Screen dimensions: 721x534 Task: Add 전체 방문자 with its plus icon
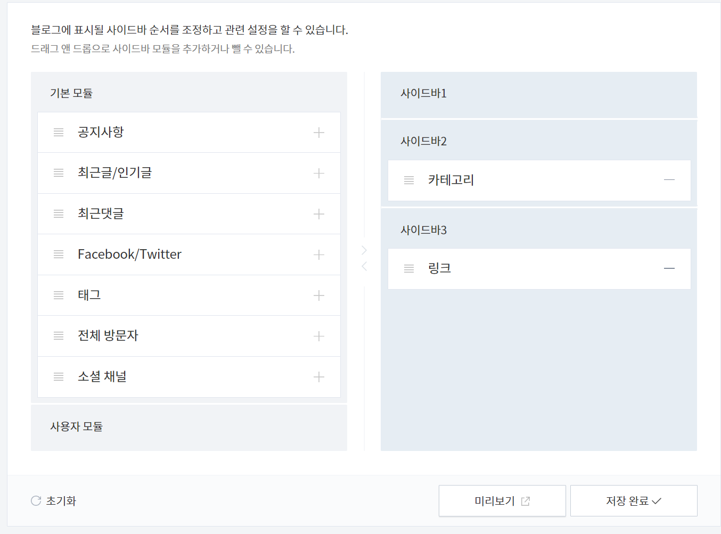point(319,336)
